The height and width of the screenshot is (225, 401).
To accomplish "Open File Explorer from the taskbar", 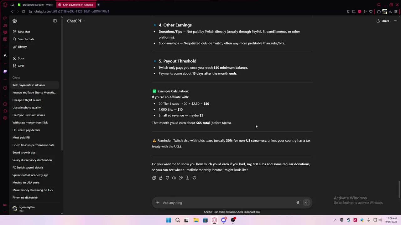I will pos(196,220).
